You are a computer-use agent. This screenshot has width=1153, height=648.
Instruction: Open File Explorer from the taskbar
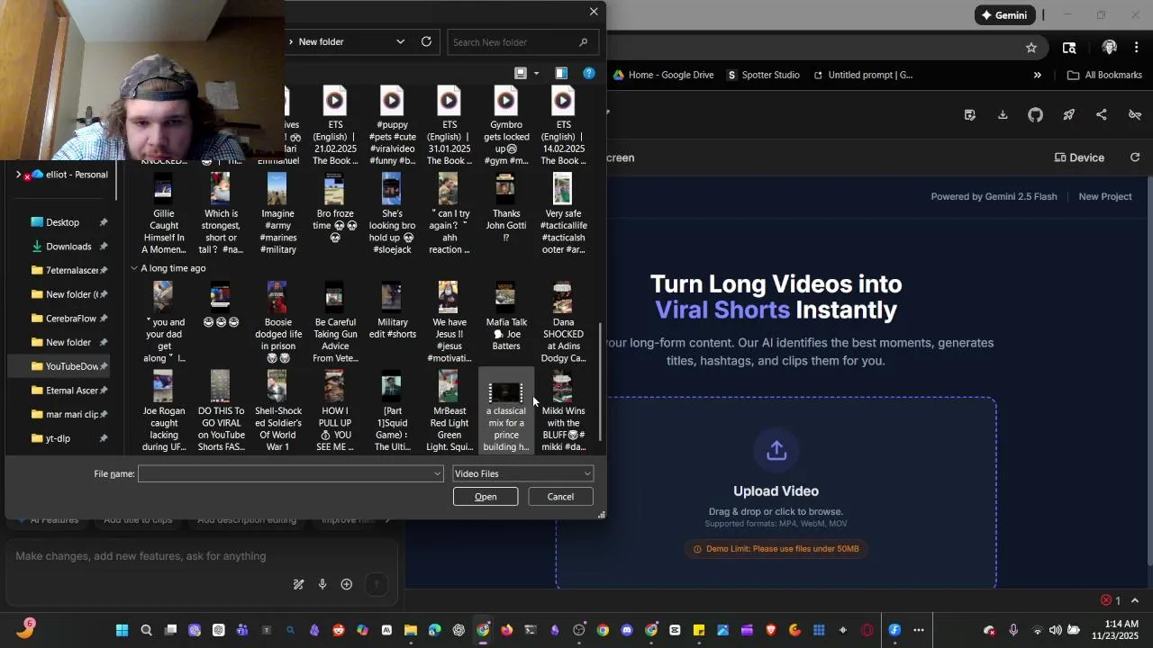click(x=410, y=630)
